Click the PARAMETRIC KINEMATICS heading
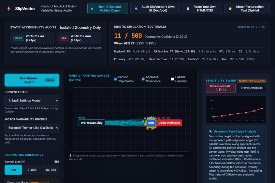The image size is (275, 183). tap(24, 155)
